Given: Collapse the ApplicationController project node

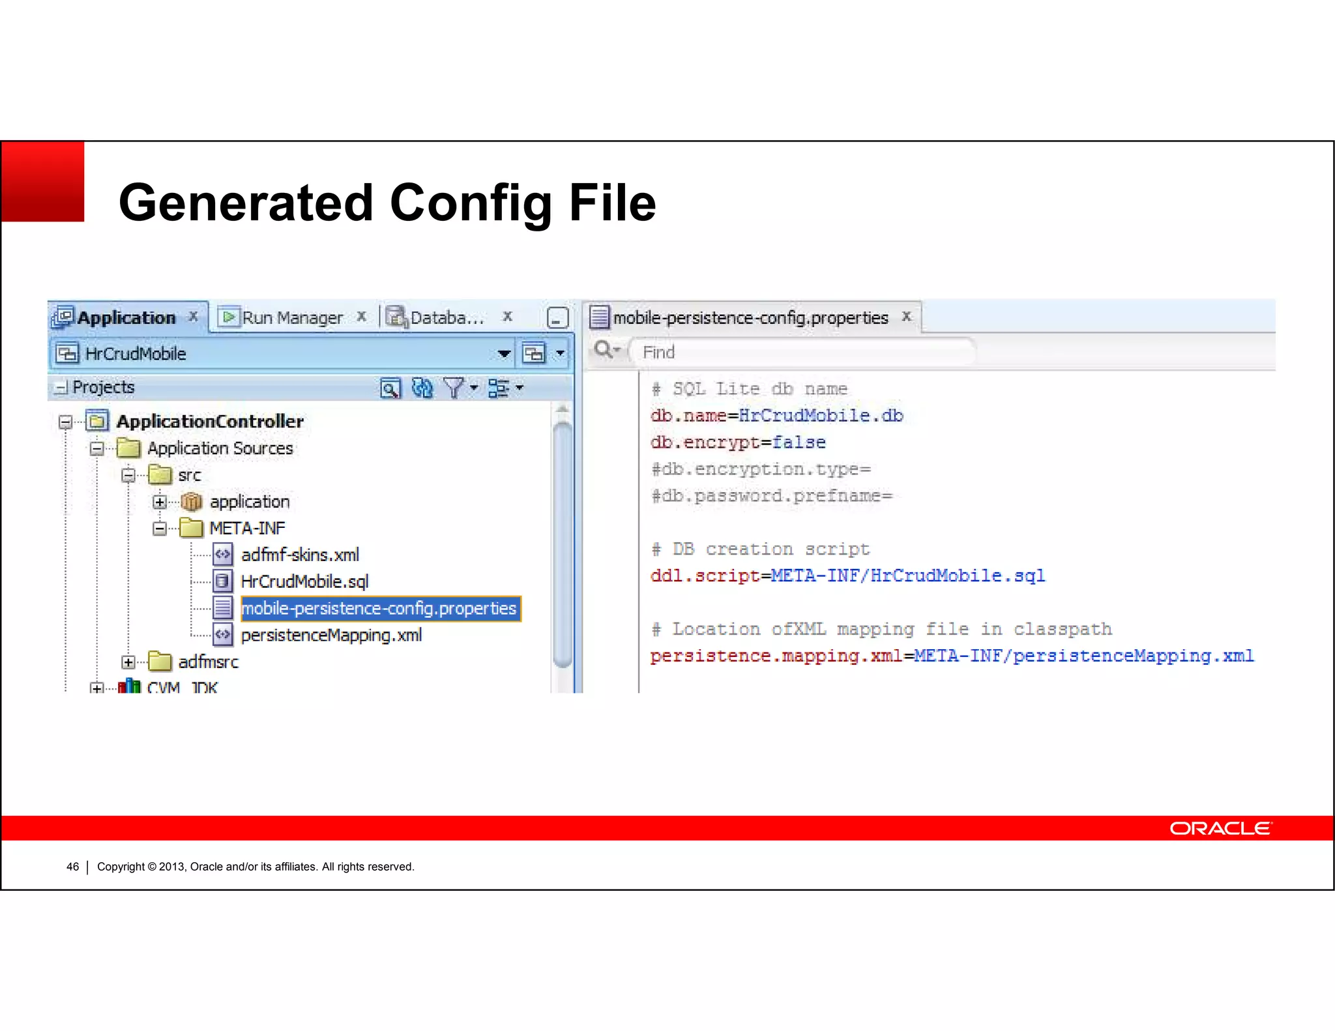Looking at the screenshot, I should pos(65,422).
